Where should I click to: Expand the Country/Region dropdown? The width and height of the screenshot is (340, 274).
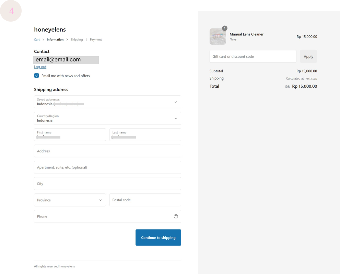107,118
